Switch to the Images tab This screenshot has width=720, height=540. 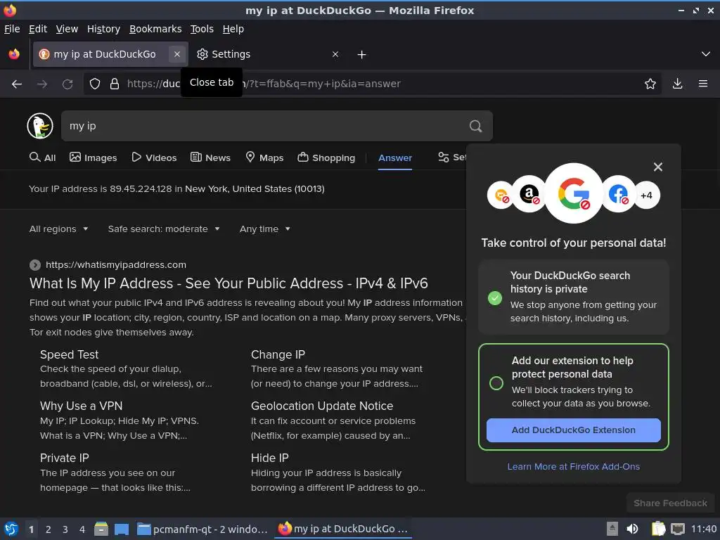(94, 157)
